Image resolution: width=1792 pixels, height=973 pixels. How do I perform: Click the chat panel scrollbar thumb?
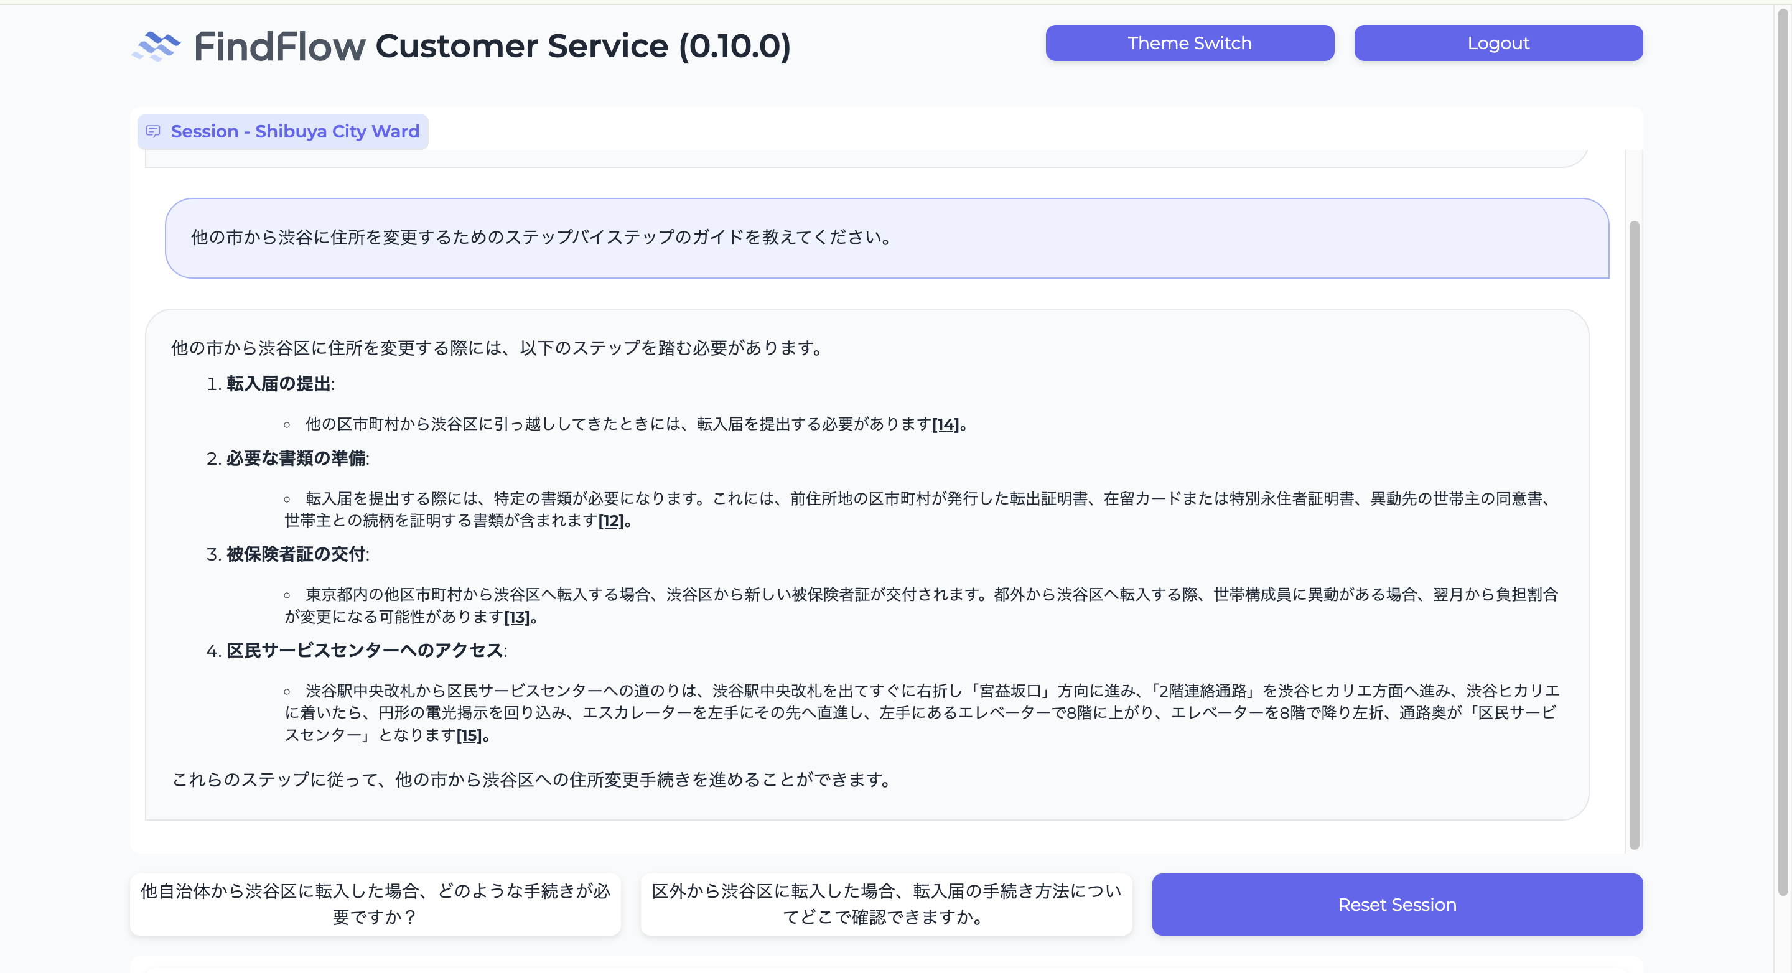point(1634,536)
